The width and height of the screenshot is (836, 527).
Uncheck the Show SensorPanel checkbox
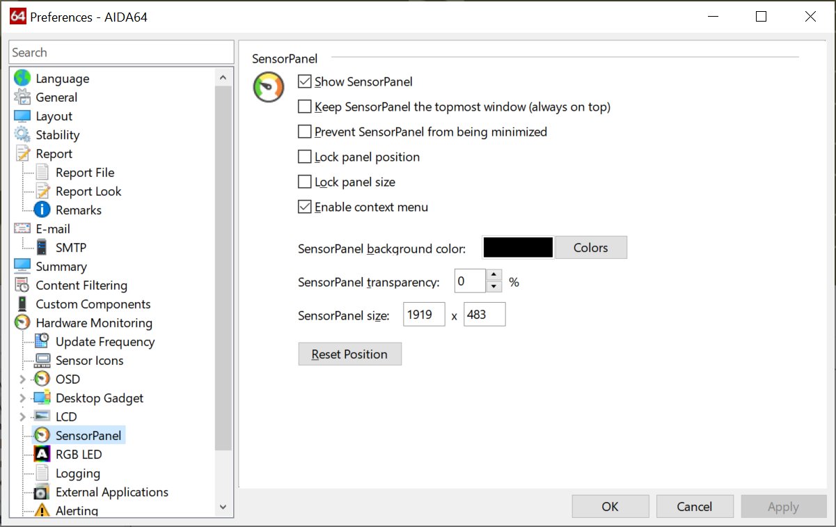pyautogui.click(x=304, y=81)
